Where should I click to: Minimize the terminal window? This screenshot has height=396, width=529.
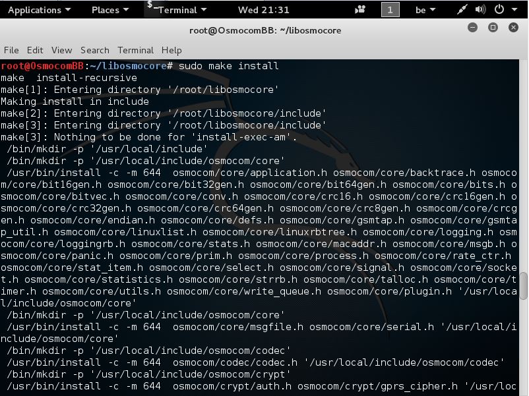tap(472, 27)
